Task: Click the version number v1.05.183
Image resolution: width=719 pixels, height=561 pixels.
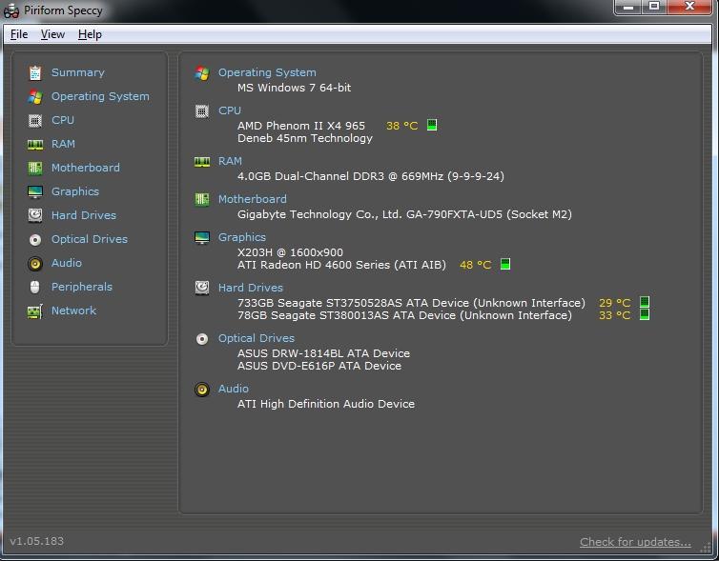Action: (x=36, y=541)
